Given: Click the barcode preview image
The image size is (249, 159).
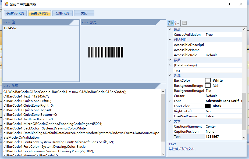Looking at the screenshot, I should (x=106, y=52).
